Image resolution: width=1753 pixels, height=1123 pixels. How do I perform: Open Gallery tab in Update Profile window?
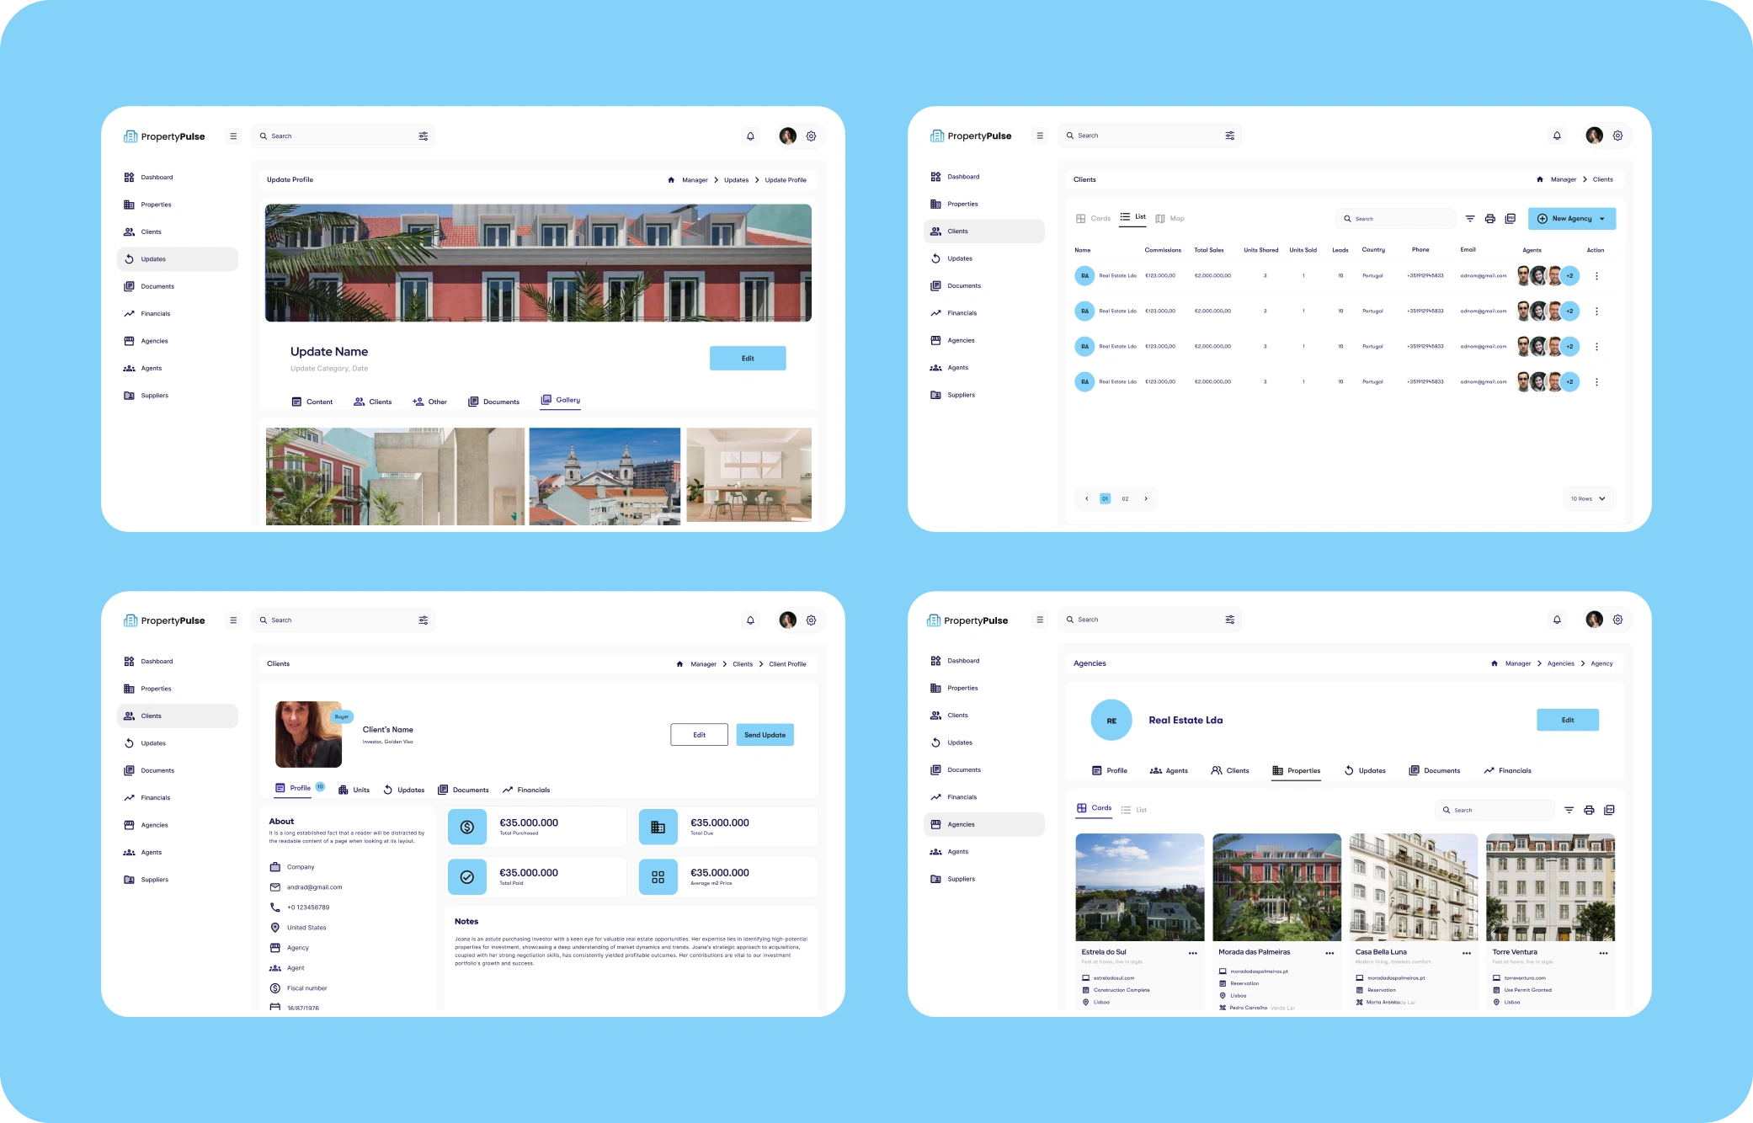point(560,401)
